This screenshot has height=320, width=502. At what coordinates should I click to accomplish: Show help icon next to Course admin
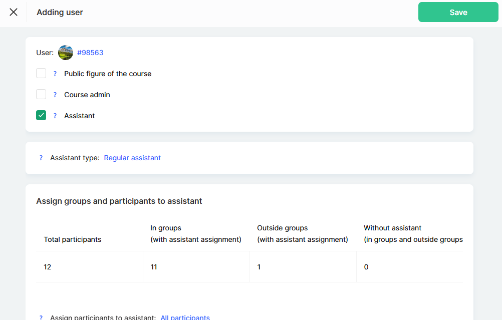(x=55, y=95)
